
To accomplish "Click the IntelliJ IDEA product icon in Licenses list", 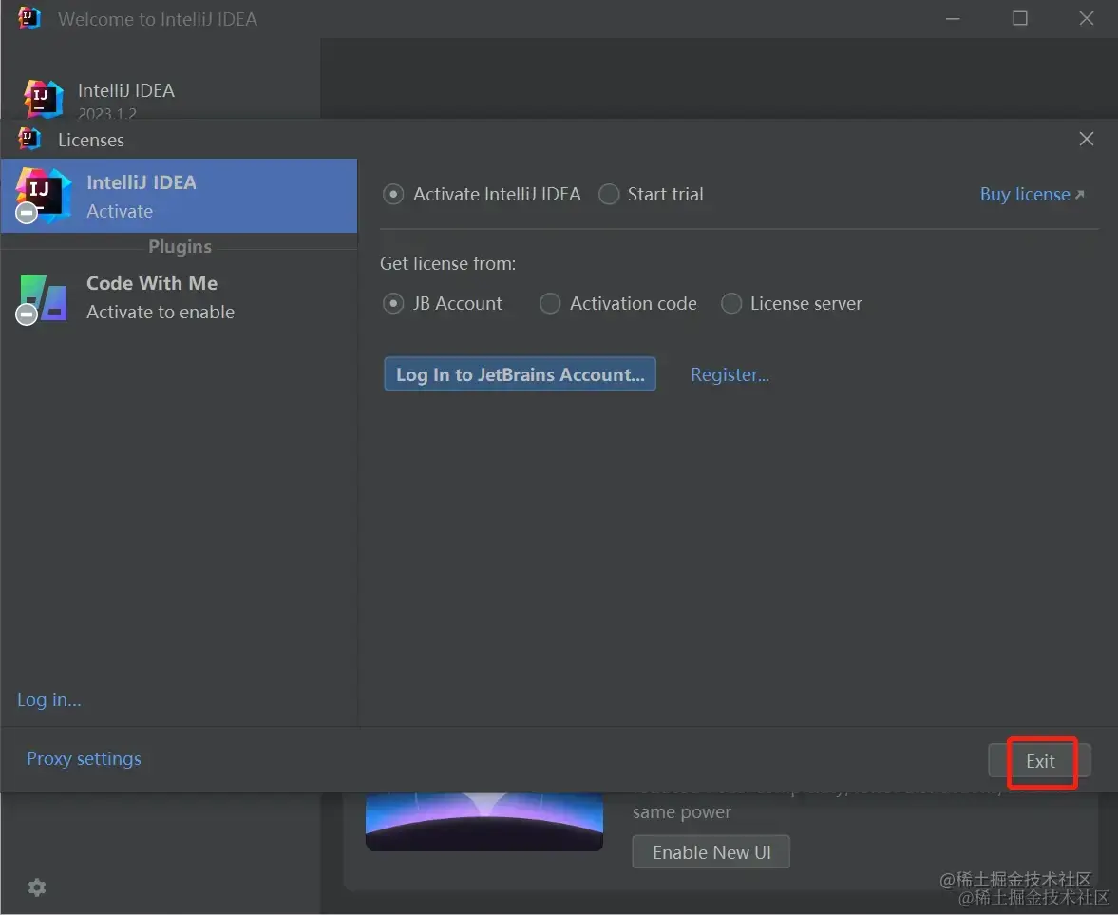I will click(x=43, y=195).
